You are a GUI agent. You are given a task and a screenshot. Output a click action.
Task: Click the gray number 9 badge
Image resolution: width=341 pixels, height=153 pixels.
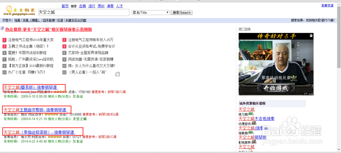pyautogui.click(x=4, y=66)
